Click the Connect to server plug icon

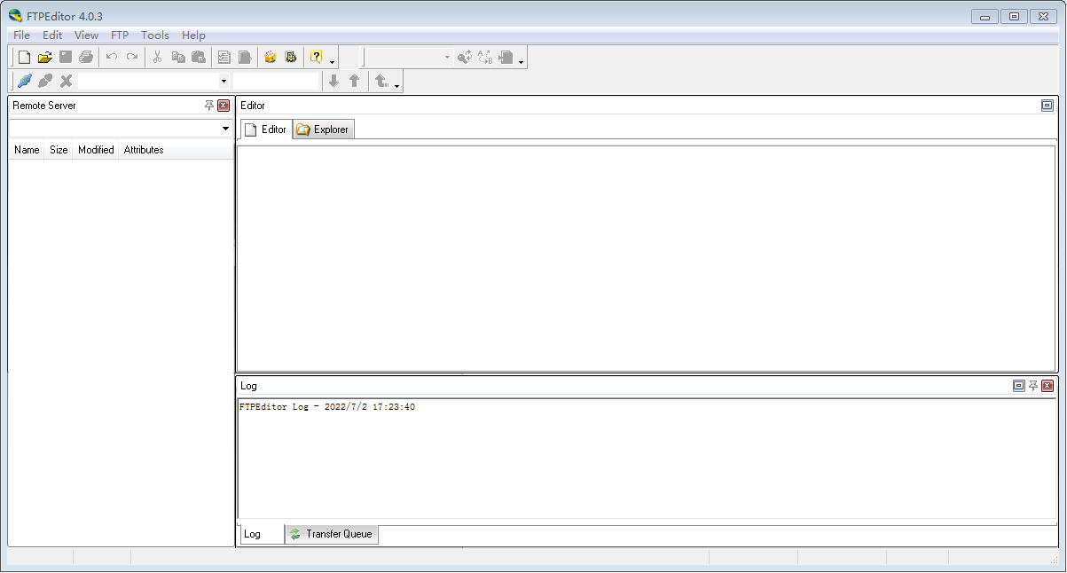pos(25,82)
